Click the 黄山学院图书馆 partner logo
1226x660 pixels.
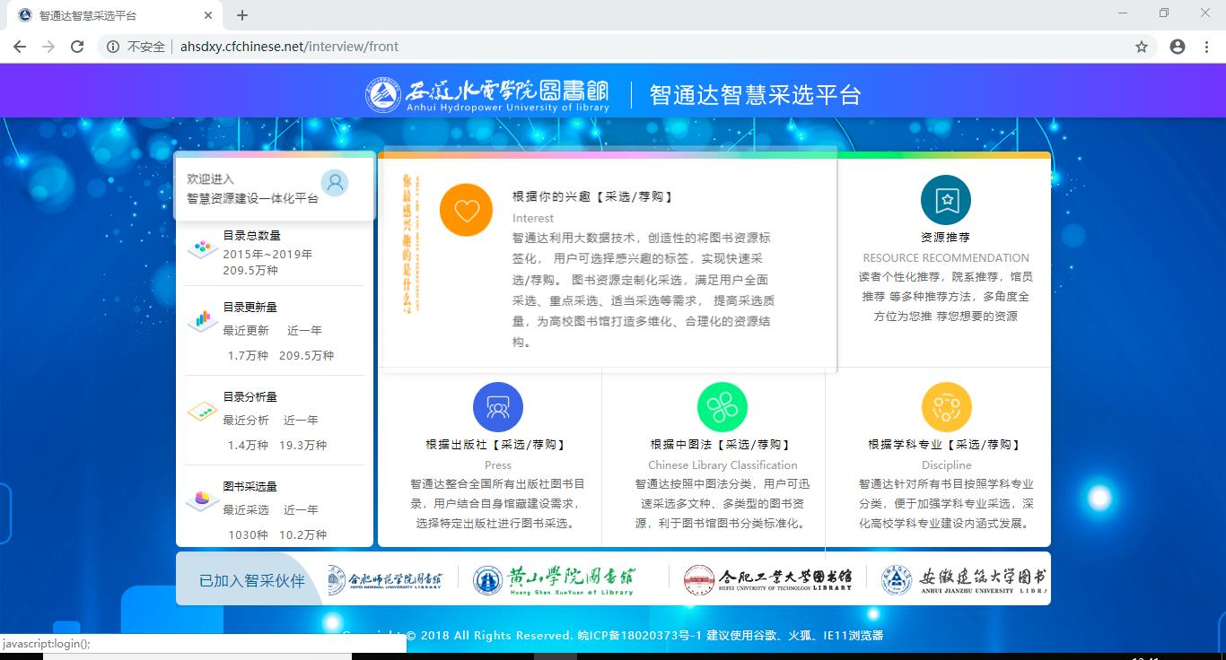pyautogui.click(x=554, y=580)
